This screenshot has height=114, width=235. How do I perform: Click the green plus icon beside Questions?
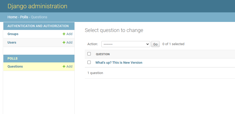coord(64,67)
